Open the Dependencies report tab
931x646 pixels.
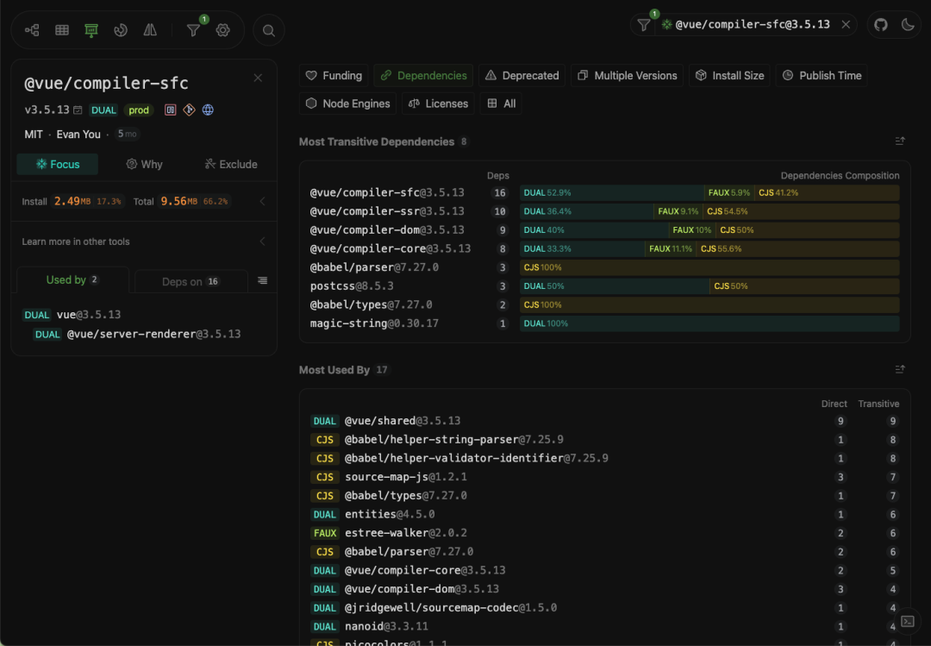click(x=423, y=76)
